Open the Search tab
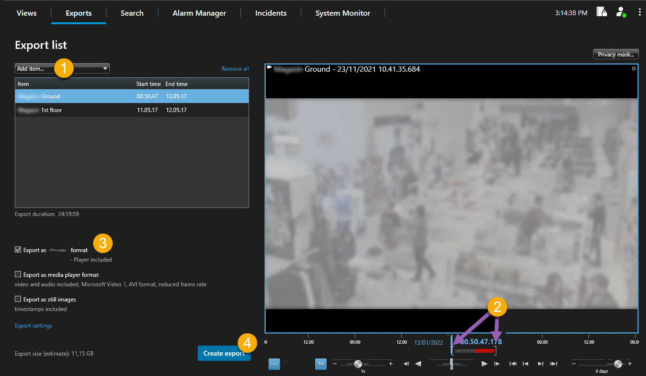This screenshot has height=376, width=646. click(132, 13)
